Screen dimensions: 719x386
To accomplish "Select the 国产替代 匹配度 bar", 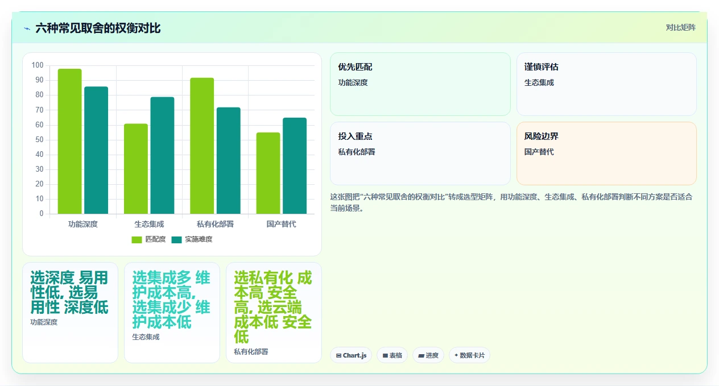I will [268, 173].
